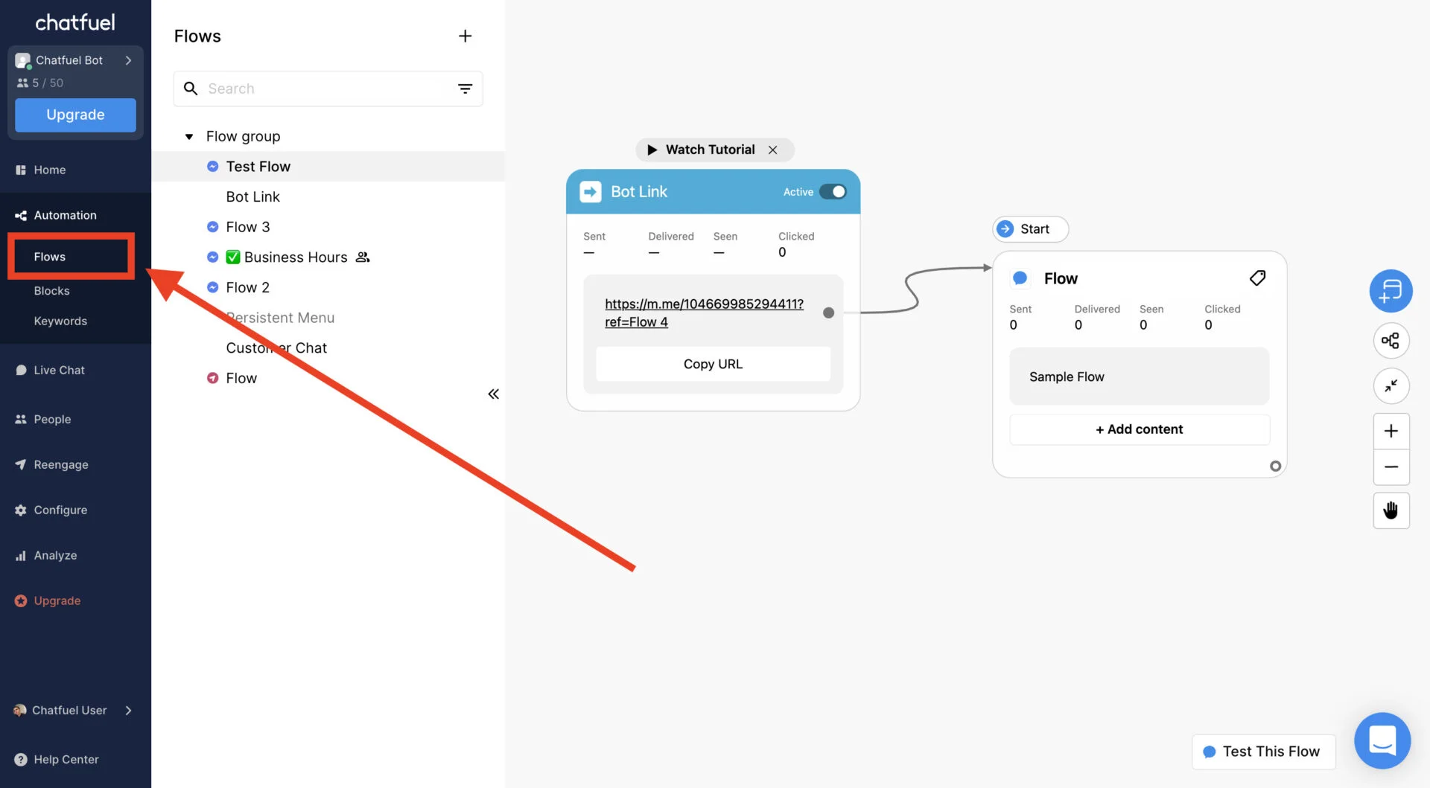Expand Chatfuel User account chevron
Viewport: 1430px width, 788px height.
click(x=128, y=711)
